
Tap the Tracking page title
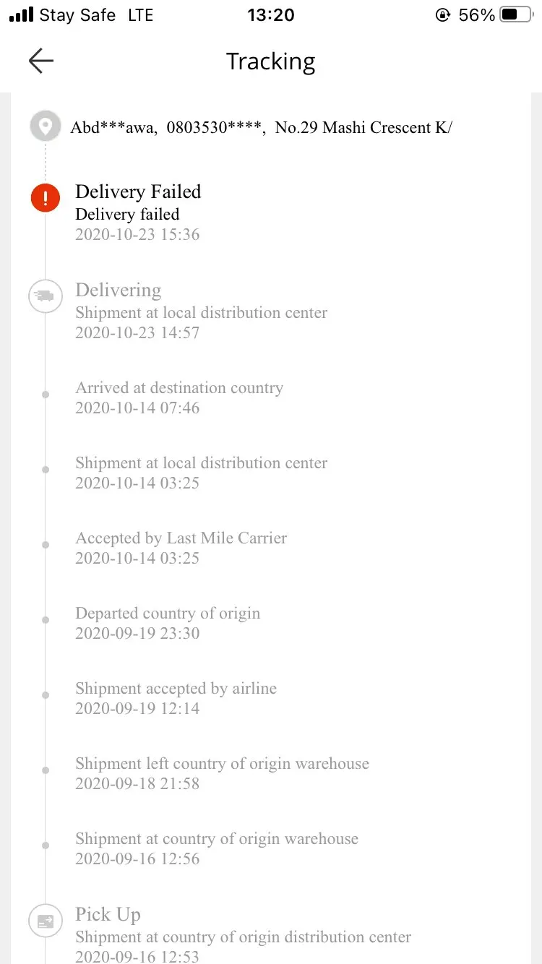[270, 61]
